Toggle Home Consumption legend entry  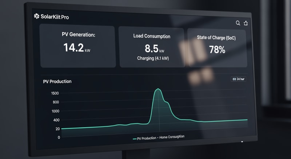pyautogui.click(x=172, y=137)
